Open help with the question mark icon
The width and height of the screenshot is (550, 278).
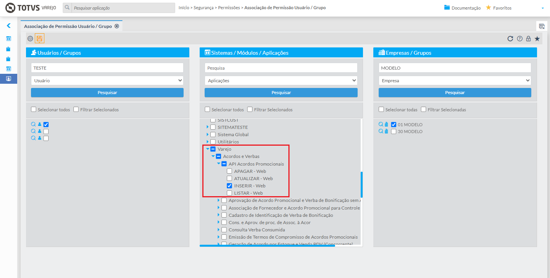[x=519, y=38]
